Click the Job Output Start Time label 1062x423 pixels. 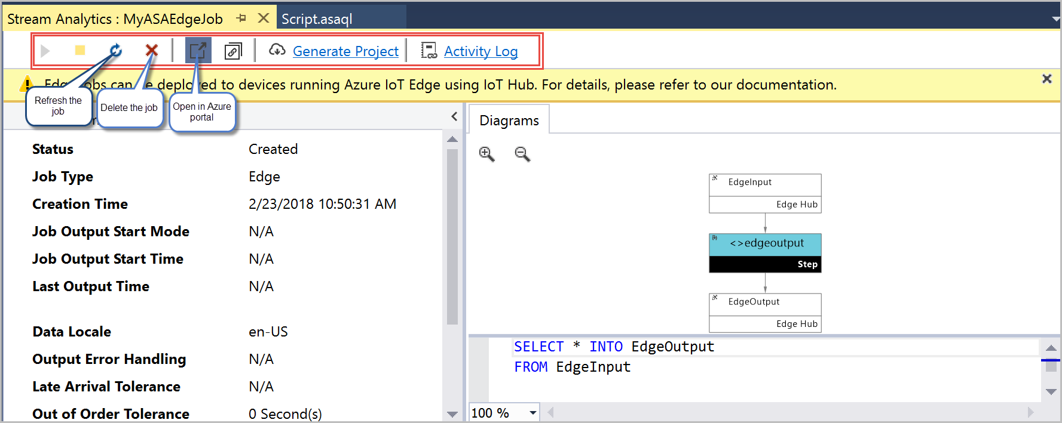[108, 259]
